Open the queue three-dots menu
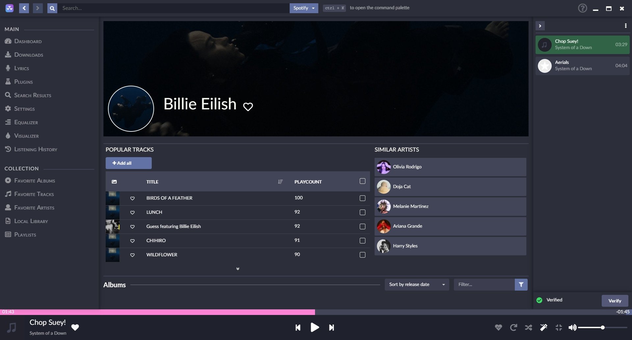The width and height of the screenshot is (632, 340). pyautogui.click(x=625, y=26)
